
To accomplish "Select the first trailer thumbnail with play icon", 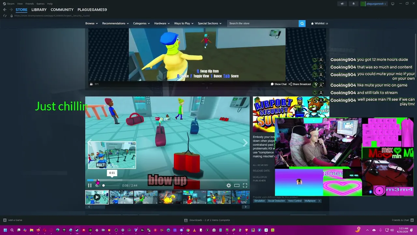I will [x=97, y=197].
